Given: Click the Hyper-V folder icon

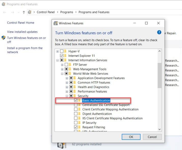Looking at the screenshot, I should (65, 51).
